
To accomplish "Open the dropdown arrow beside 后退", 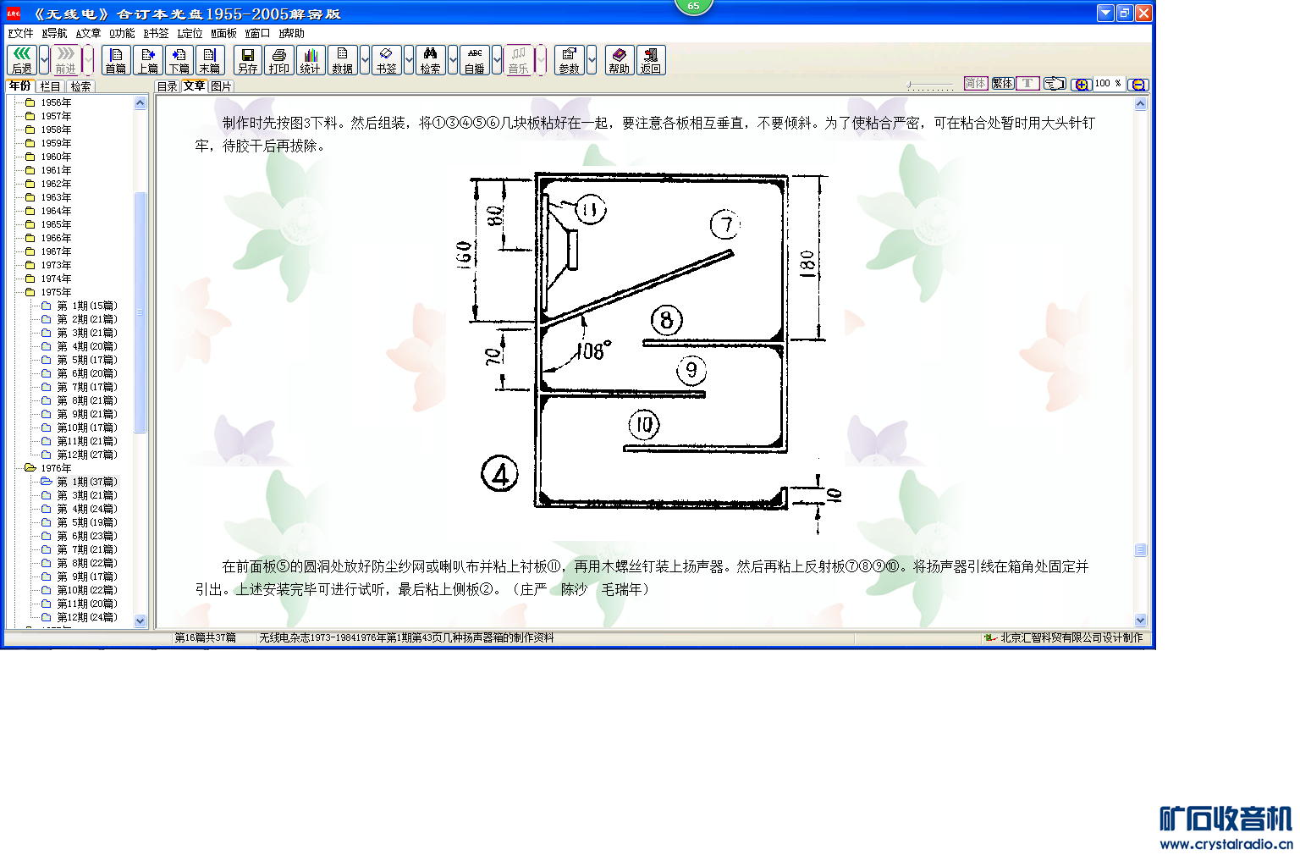I will point(44,60).
